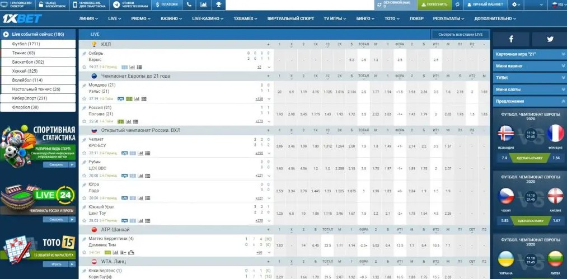This screenshot has height=279, width=567.
Task: Pin the Россия (21) vs Польша match
Action: pyautogui.click(x=84, y=108)
